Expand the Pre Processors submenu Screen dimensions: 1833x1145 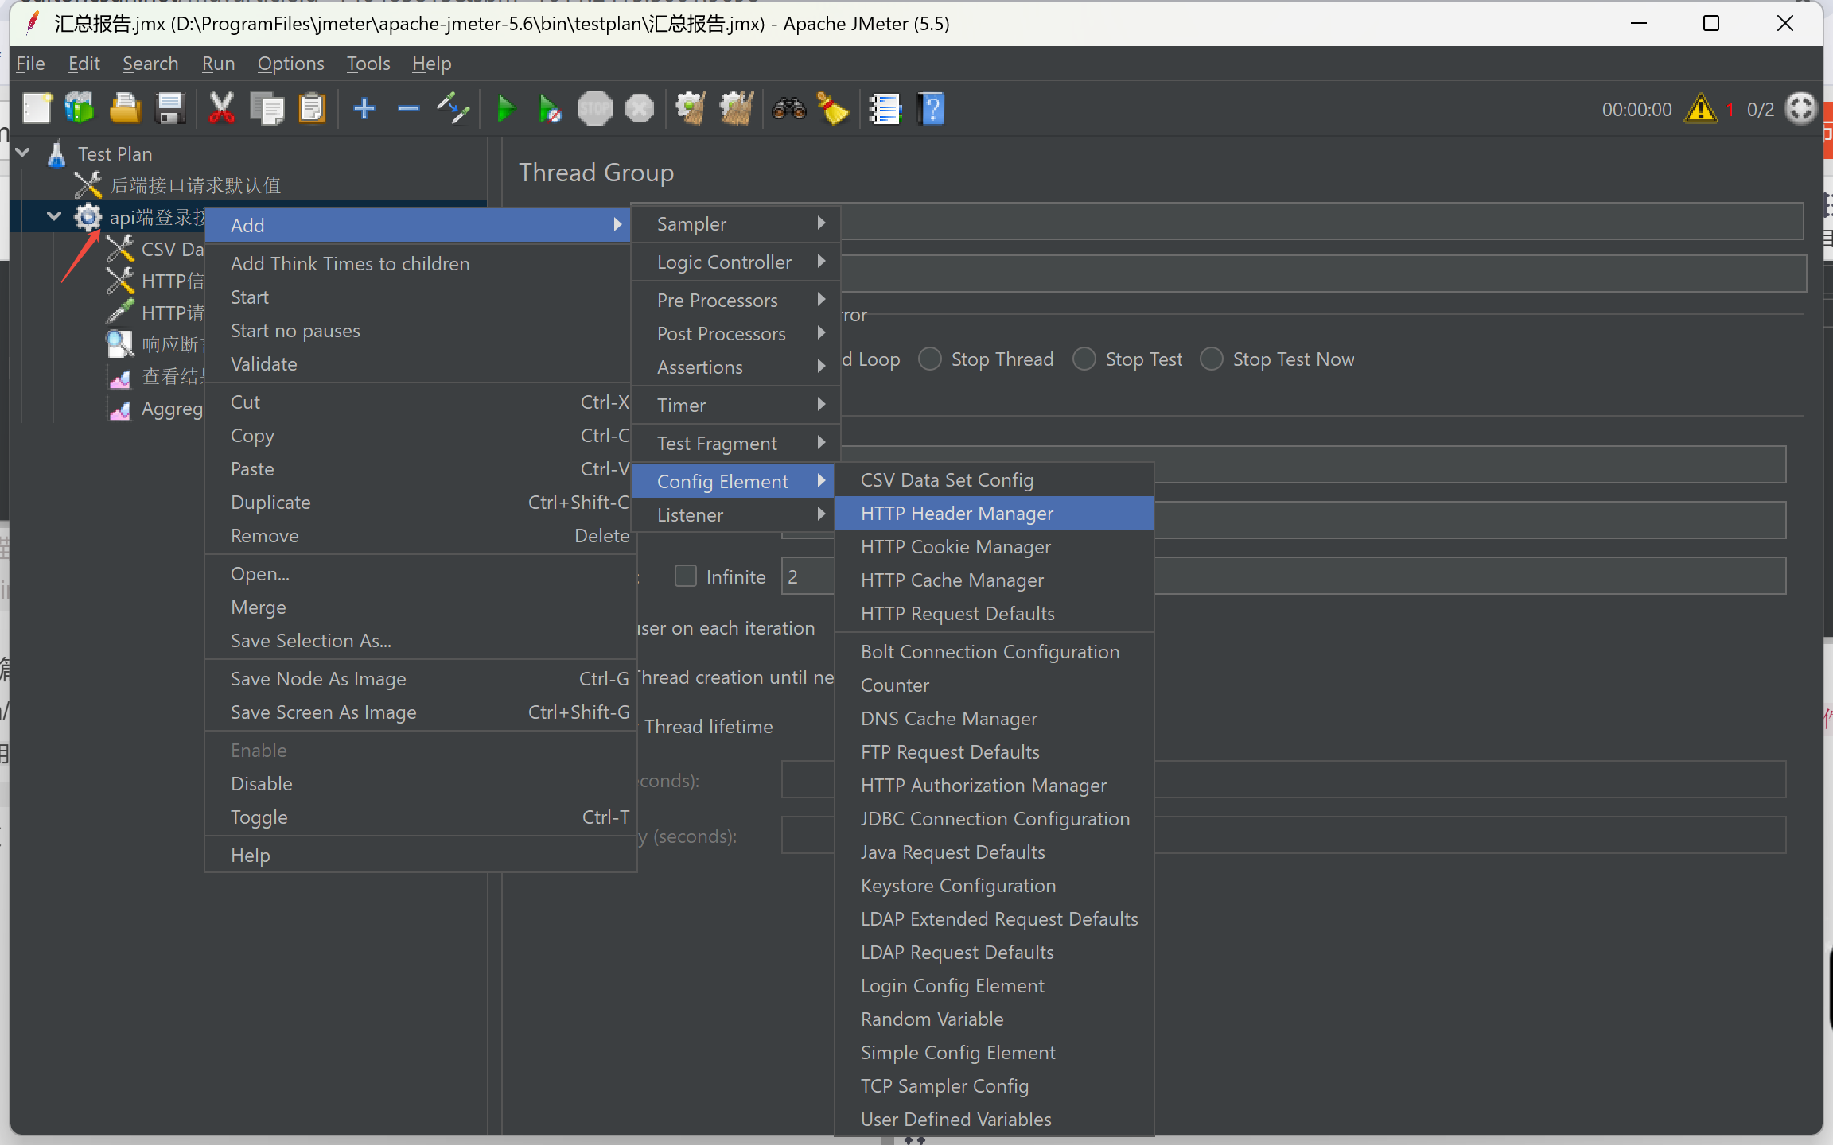tap(736, 301)
